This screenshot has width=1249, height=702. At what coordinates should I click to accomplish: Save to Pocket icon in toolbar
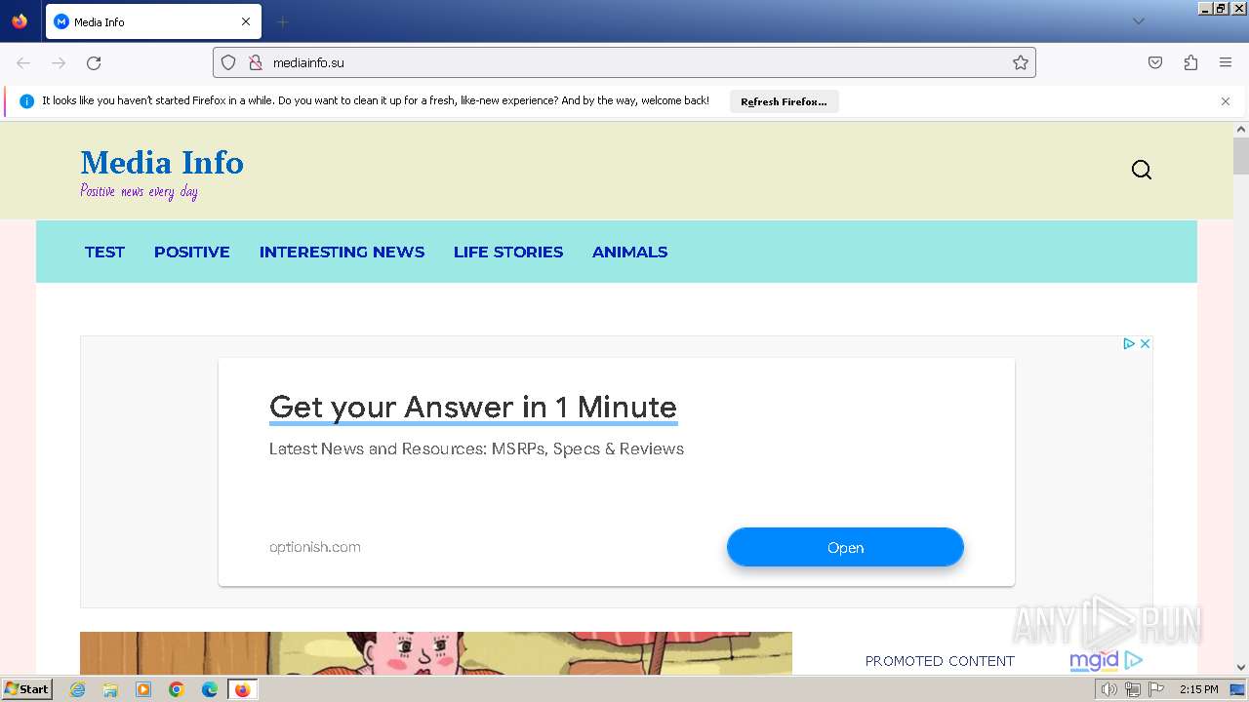[x=1155, y=62]
